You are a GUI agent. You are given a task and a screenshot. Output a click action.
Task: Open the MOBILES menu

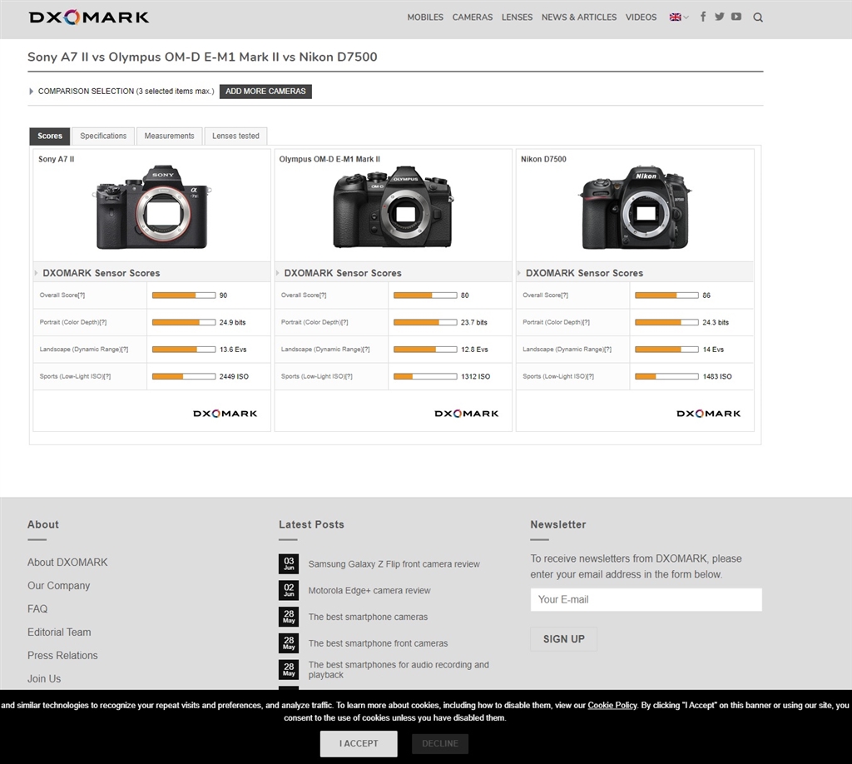point(425,17)
